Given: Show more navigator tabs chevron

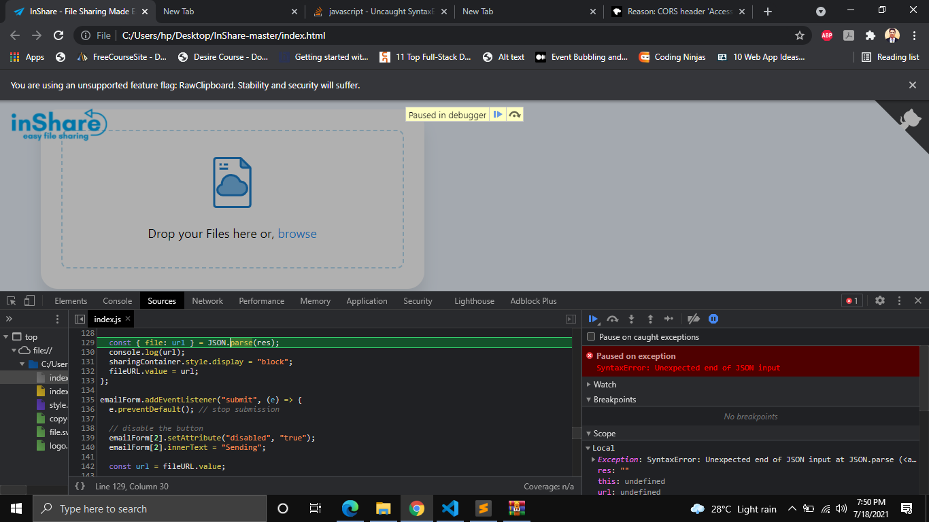Looking at the screenshot, I should (x=9, y=319).
